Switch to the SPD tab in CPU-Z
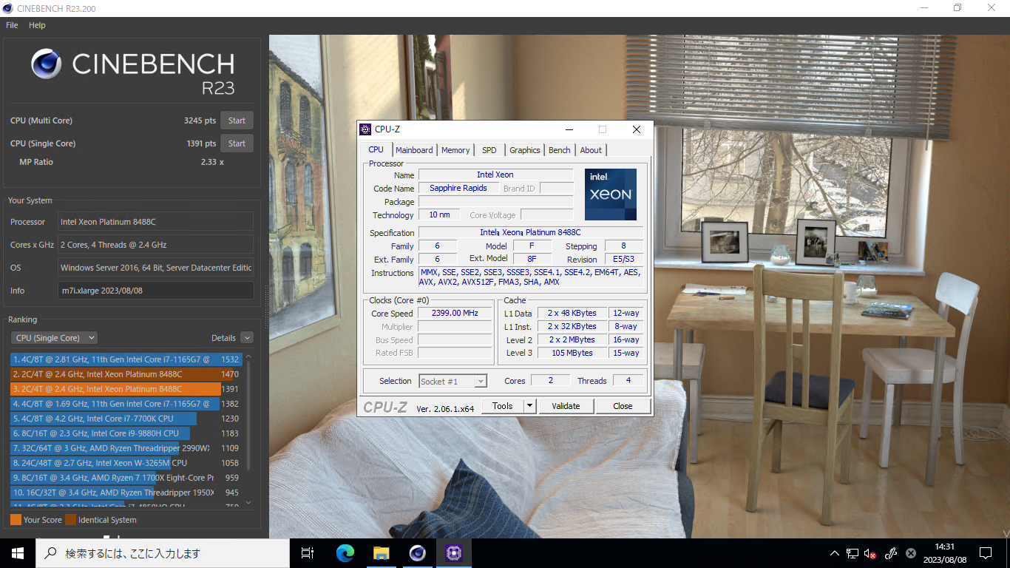 tap(489, 150)
